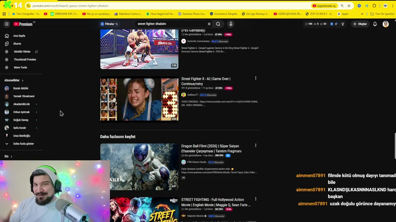Image resolution: width=396 pixels, height=222 pixels.
Task: Open the Orkun Işıtmak subscription
Action: pos(21,112)
